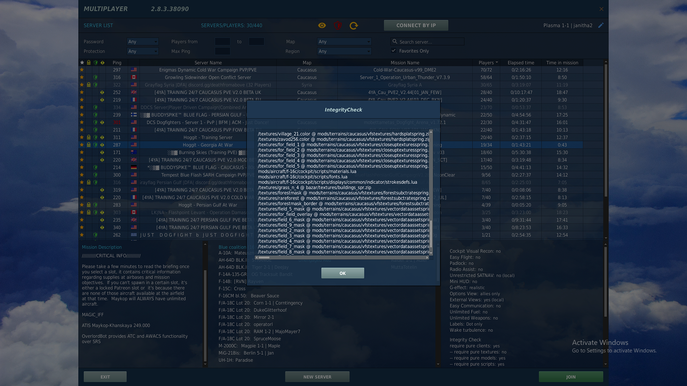Viewport: 687px width, 386px height.
Task: Click the Players column sort arrow
Action: click(x=497, y=63)
